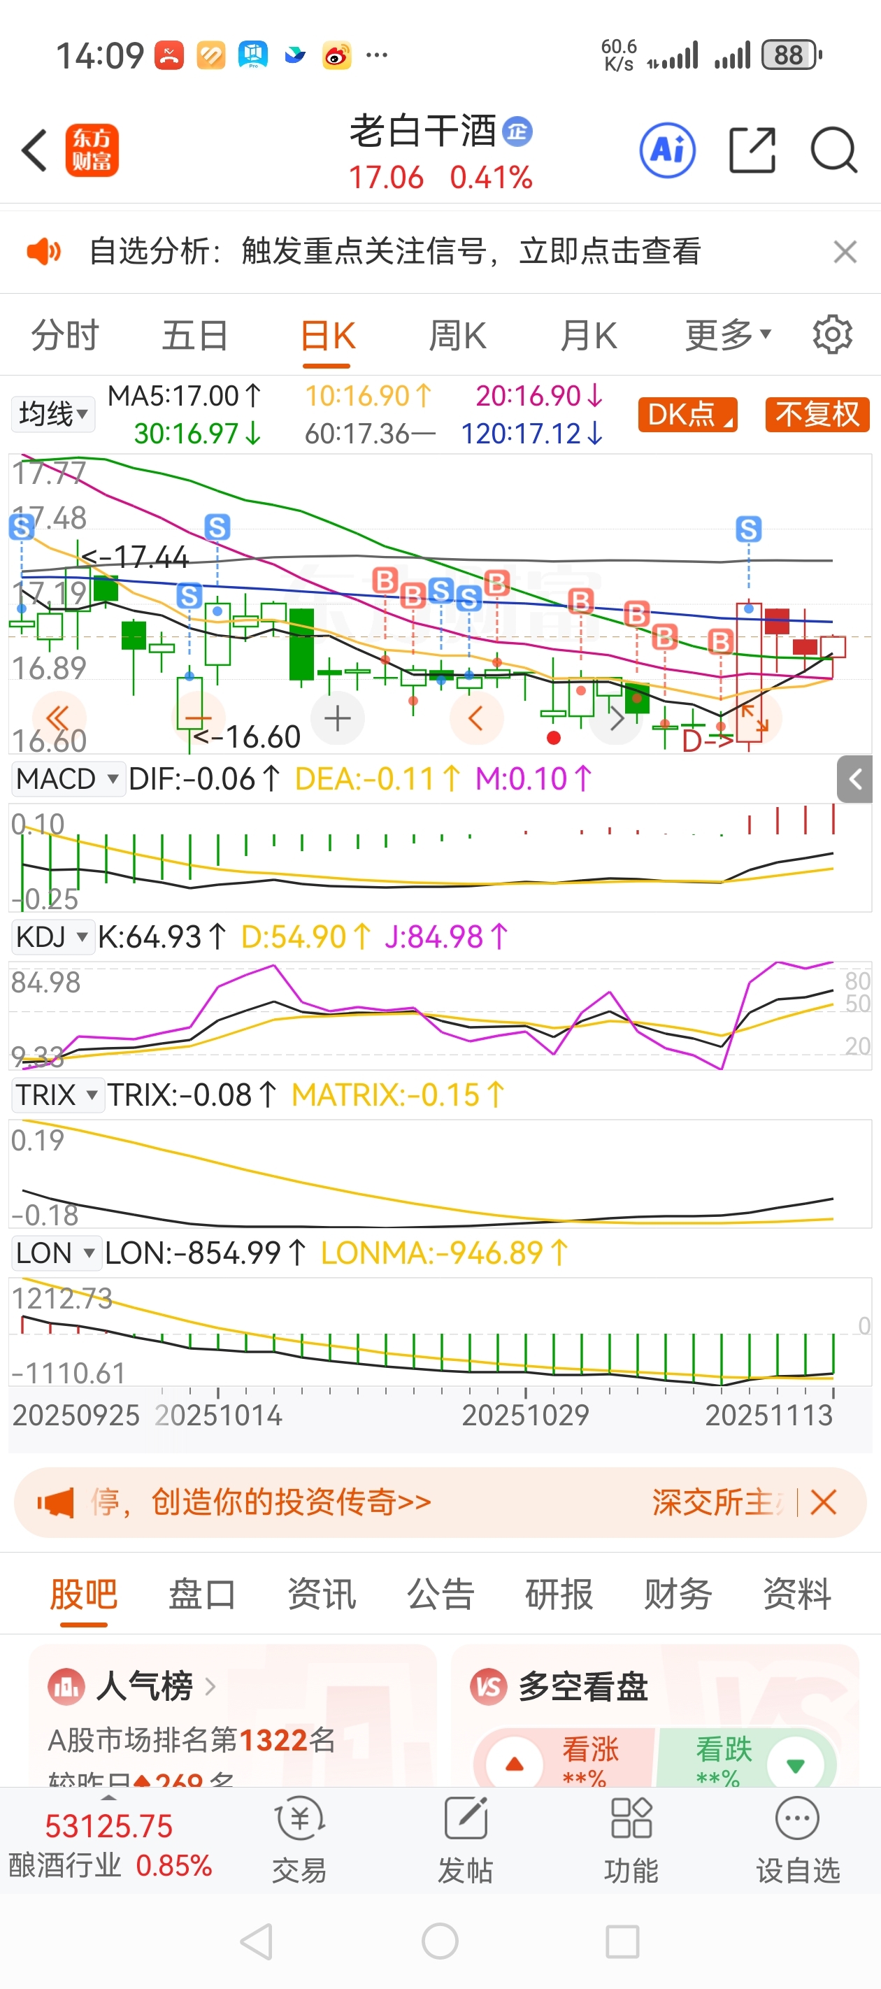Dismiss the 自选分析 notification banner
881x1989 pixels.
pyautogui.click(x=845, y=252)
